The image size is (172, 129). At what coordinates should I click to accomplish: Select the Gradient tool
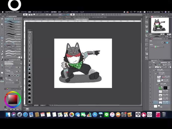point(2,60)
